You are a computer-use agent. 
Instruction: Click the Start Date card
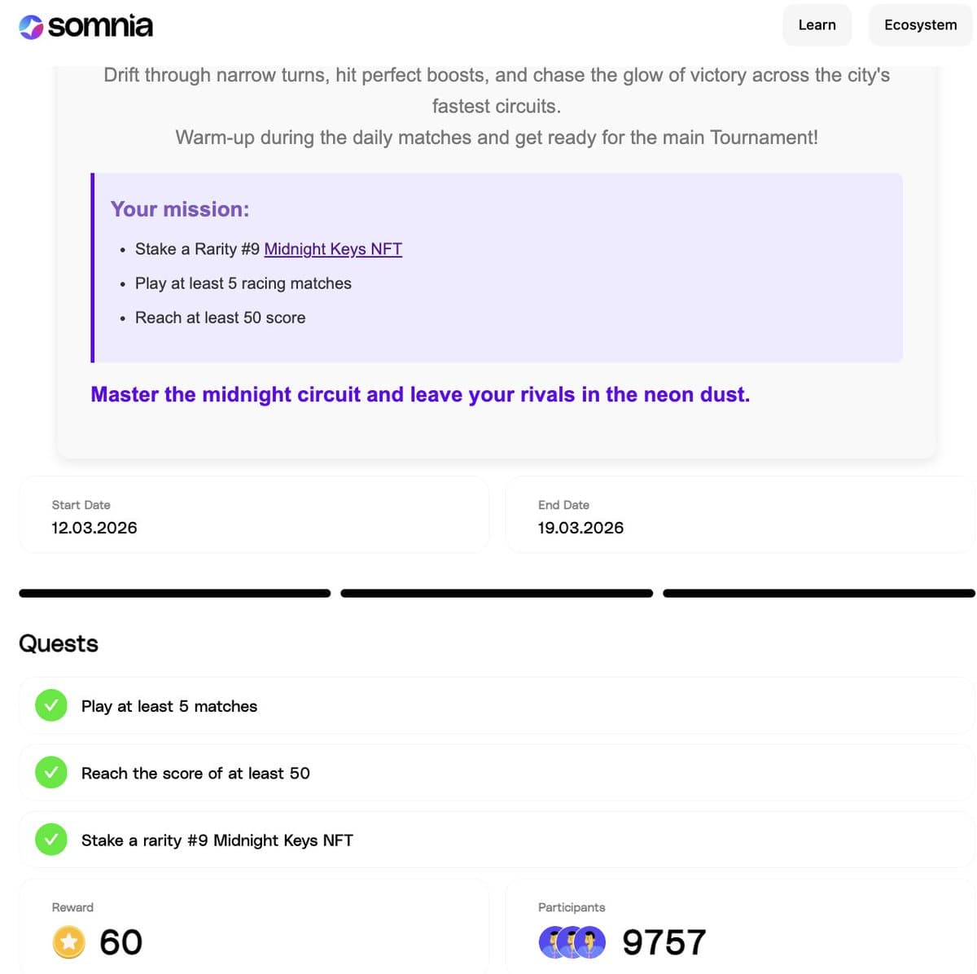point(253,516)
